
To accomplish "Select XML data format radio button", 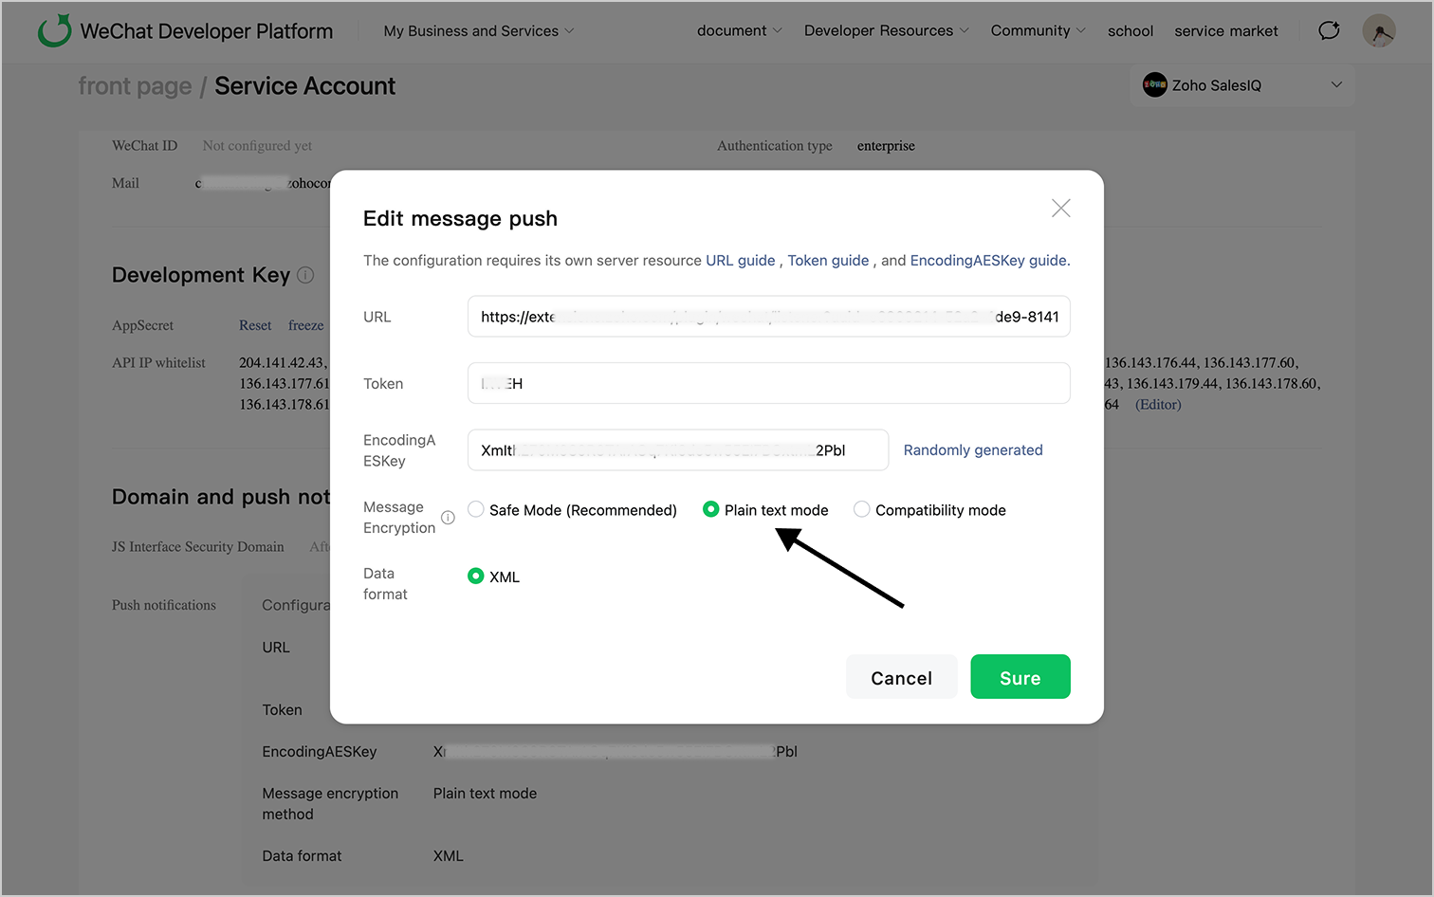I will point(476,577).
